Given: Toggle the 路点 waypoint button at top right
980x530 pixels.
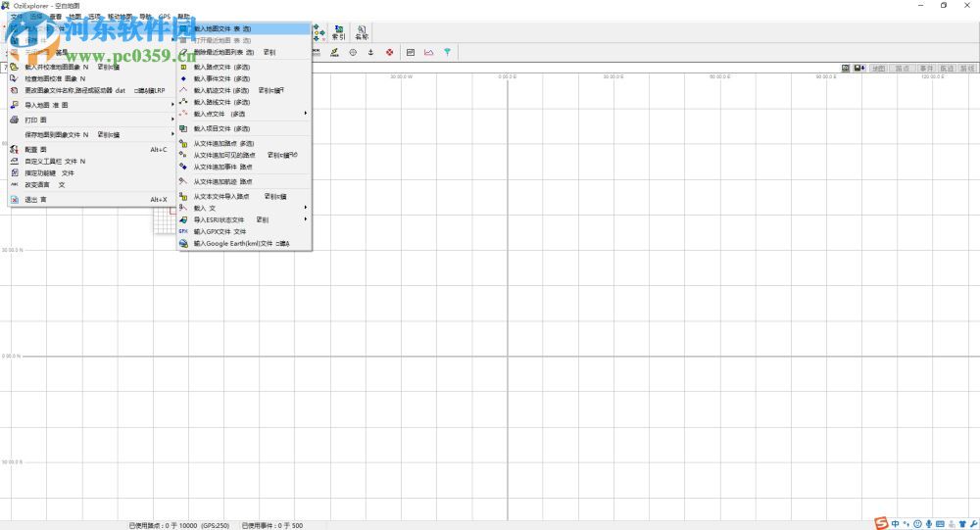Looking at the screenshot, I should [903, 69].
